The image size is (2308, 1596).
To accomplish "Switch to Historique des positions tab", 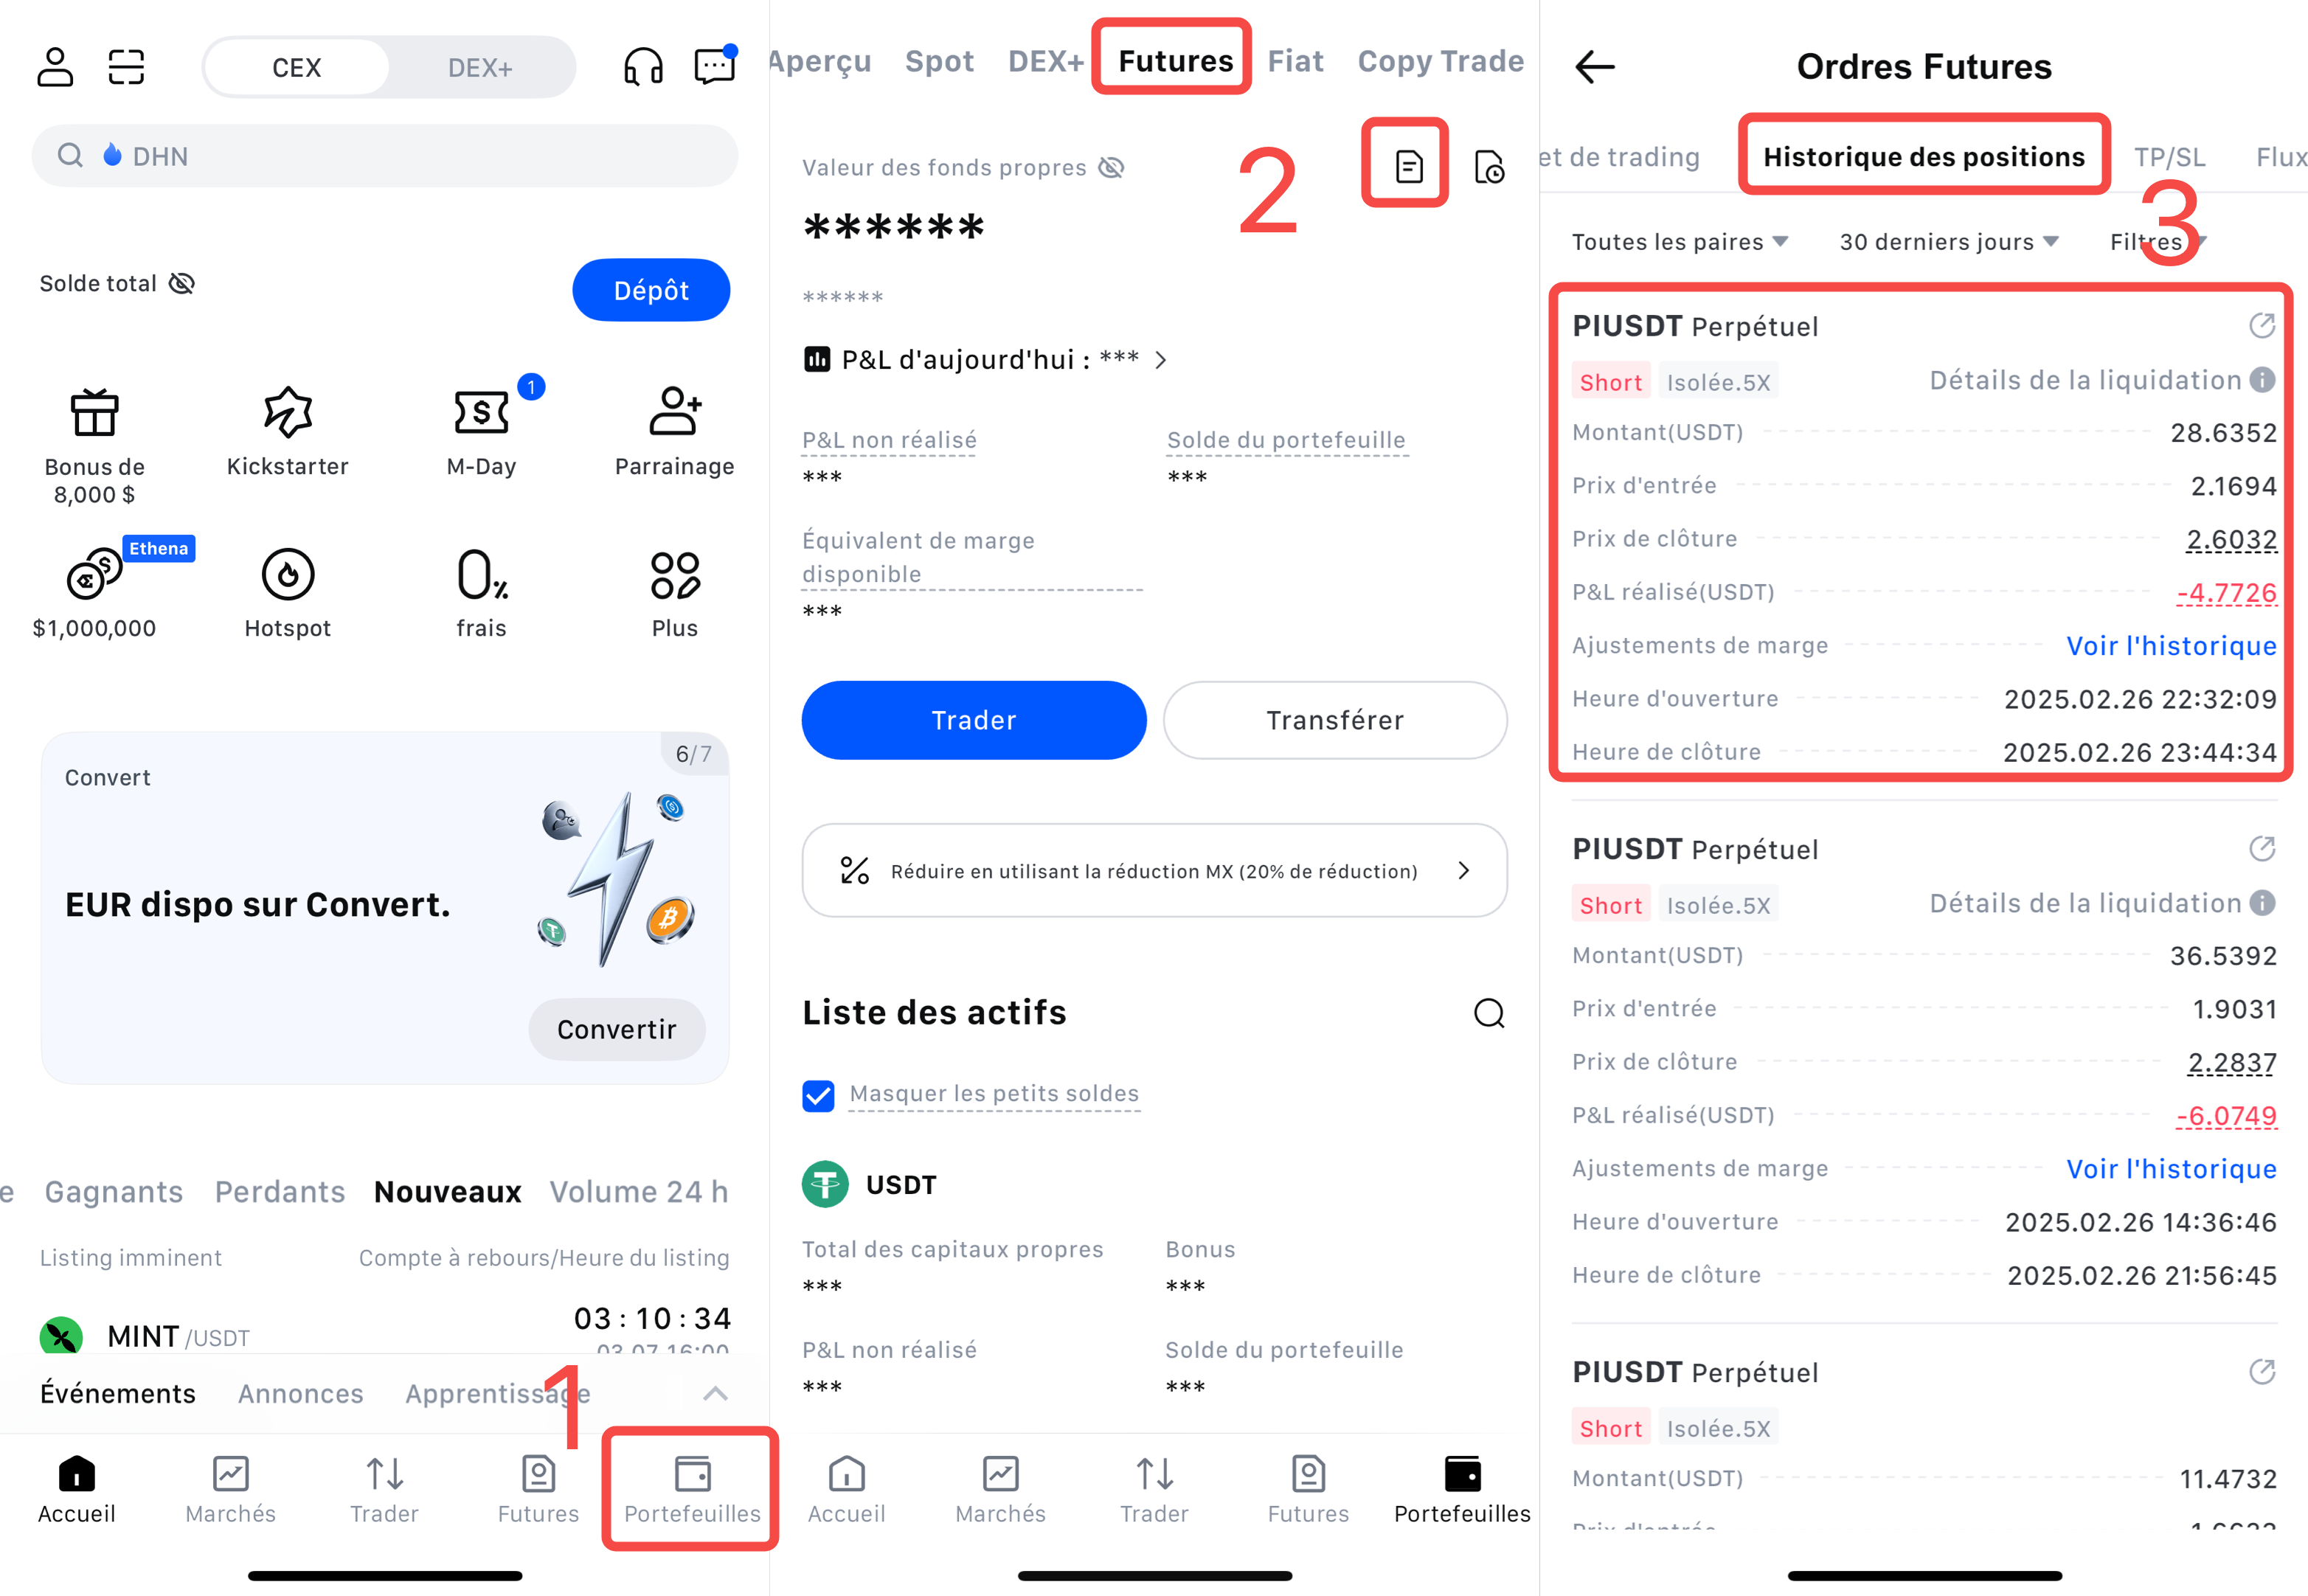I will (1924, 157).
